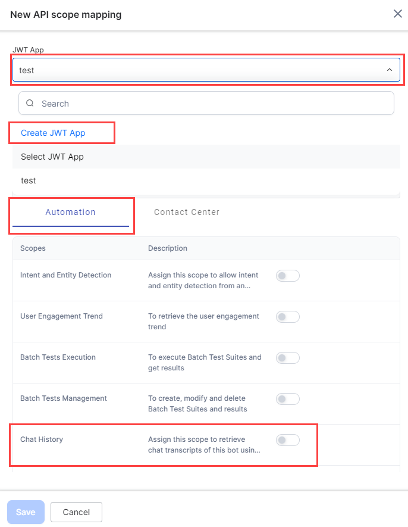Click the Description column header

[x=168, y=248]
